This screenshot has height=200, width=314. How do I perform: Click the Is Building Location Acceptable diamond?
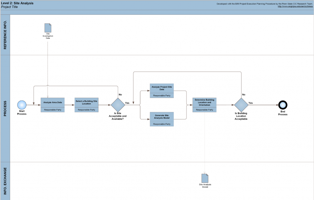(x=241, y=105)
